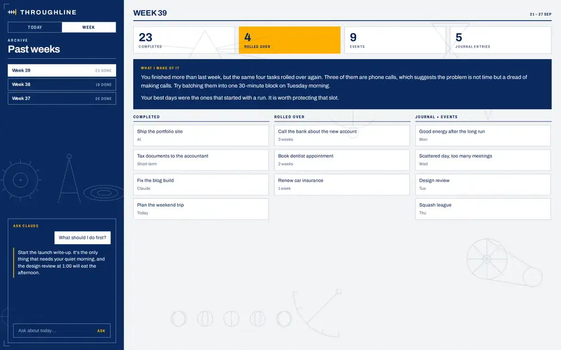Image resolution: width=561 pixels, height=350 pixels.
Task: Open the 'Plan the weekend trip' task
Action: coord(201,209)
